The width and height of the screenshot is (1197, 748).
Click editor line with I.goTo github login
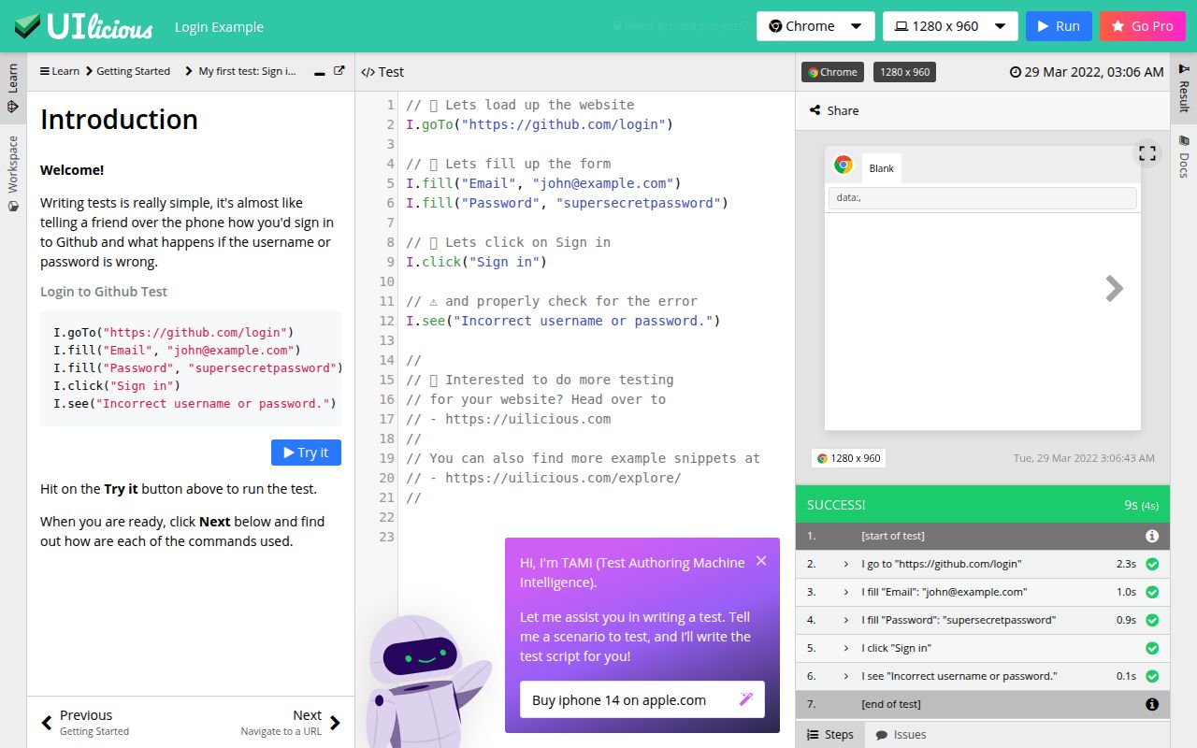pyautogui.click(x=540, y=124)
